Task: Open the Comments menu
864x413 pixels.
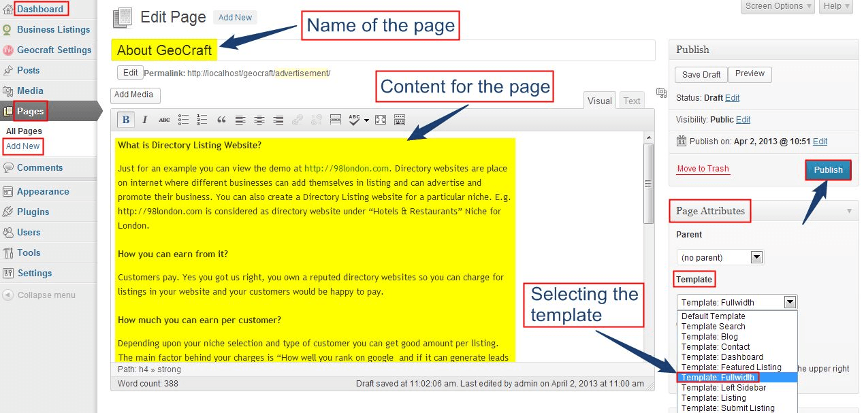Action: point(39,167)
